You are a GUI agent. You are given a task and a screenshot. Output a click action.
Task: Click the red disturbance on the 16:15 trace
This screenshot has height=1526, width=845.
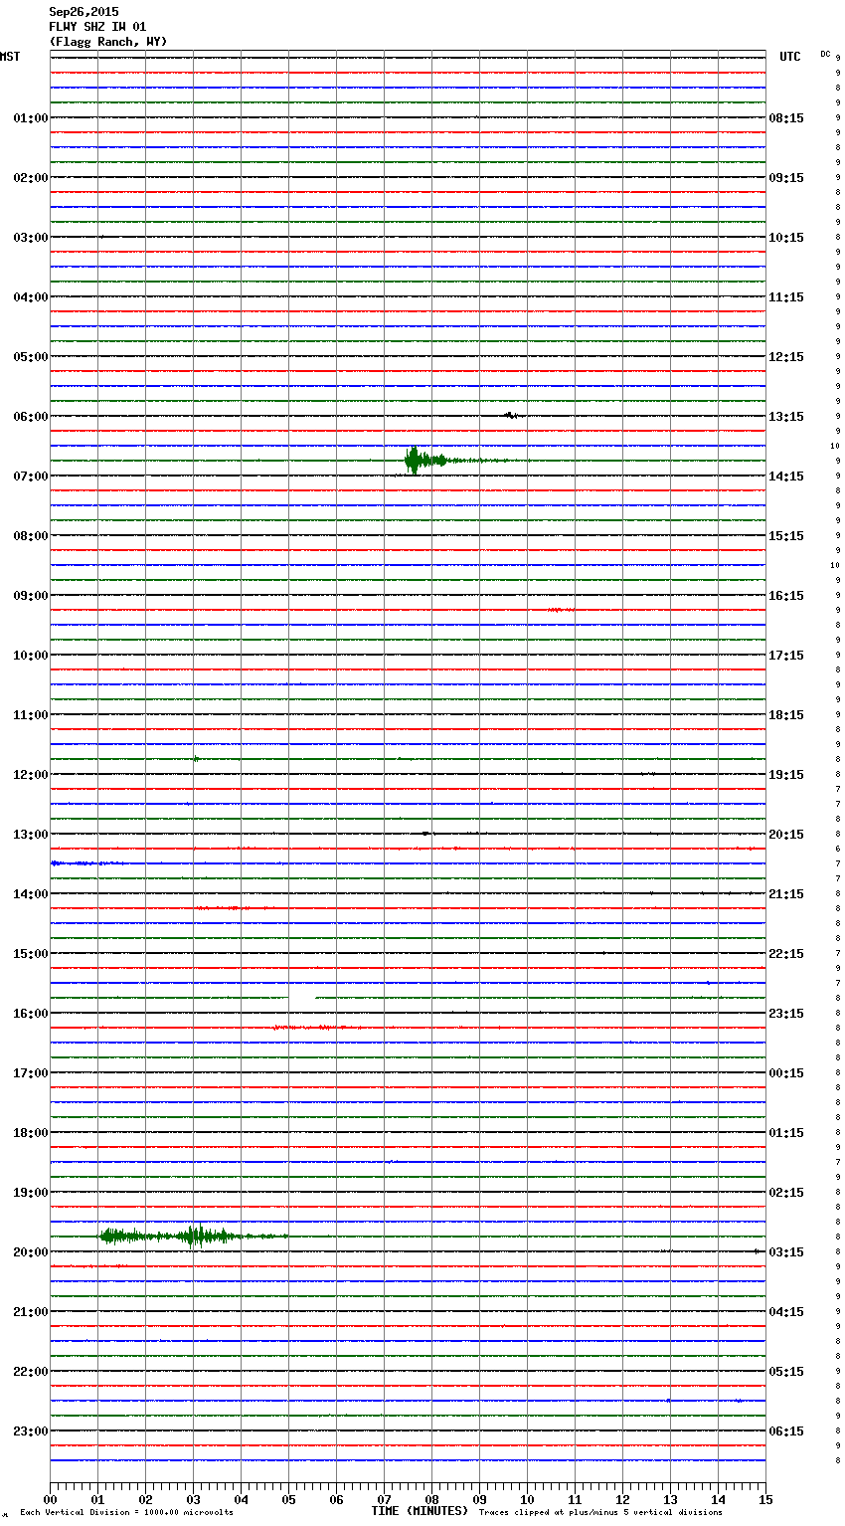point(316,1027)
